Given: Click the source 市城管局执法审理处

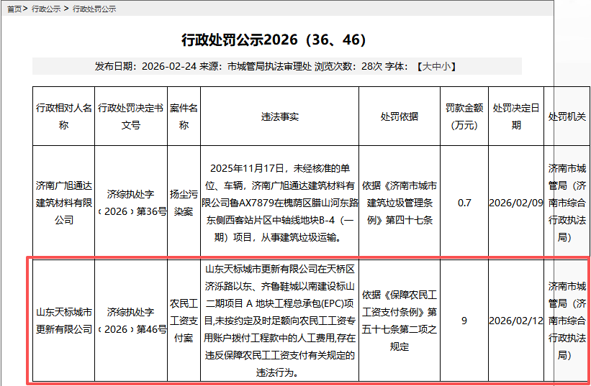Looking at the screenshot, I should coord(269,66).
